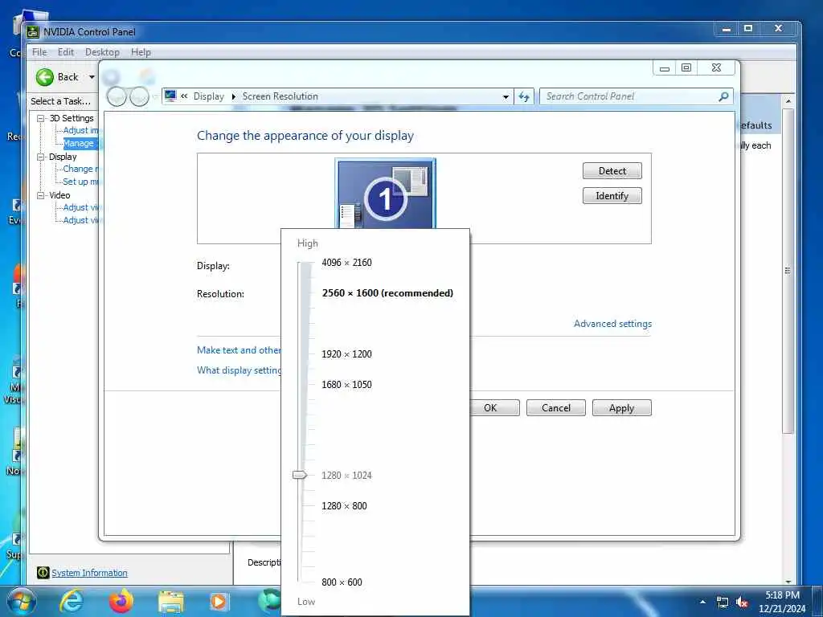This screenshot has width=823, height=617.
Task: Open the Desktop menu
Action: click(102, 52)
